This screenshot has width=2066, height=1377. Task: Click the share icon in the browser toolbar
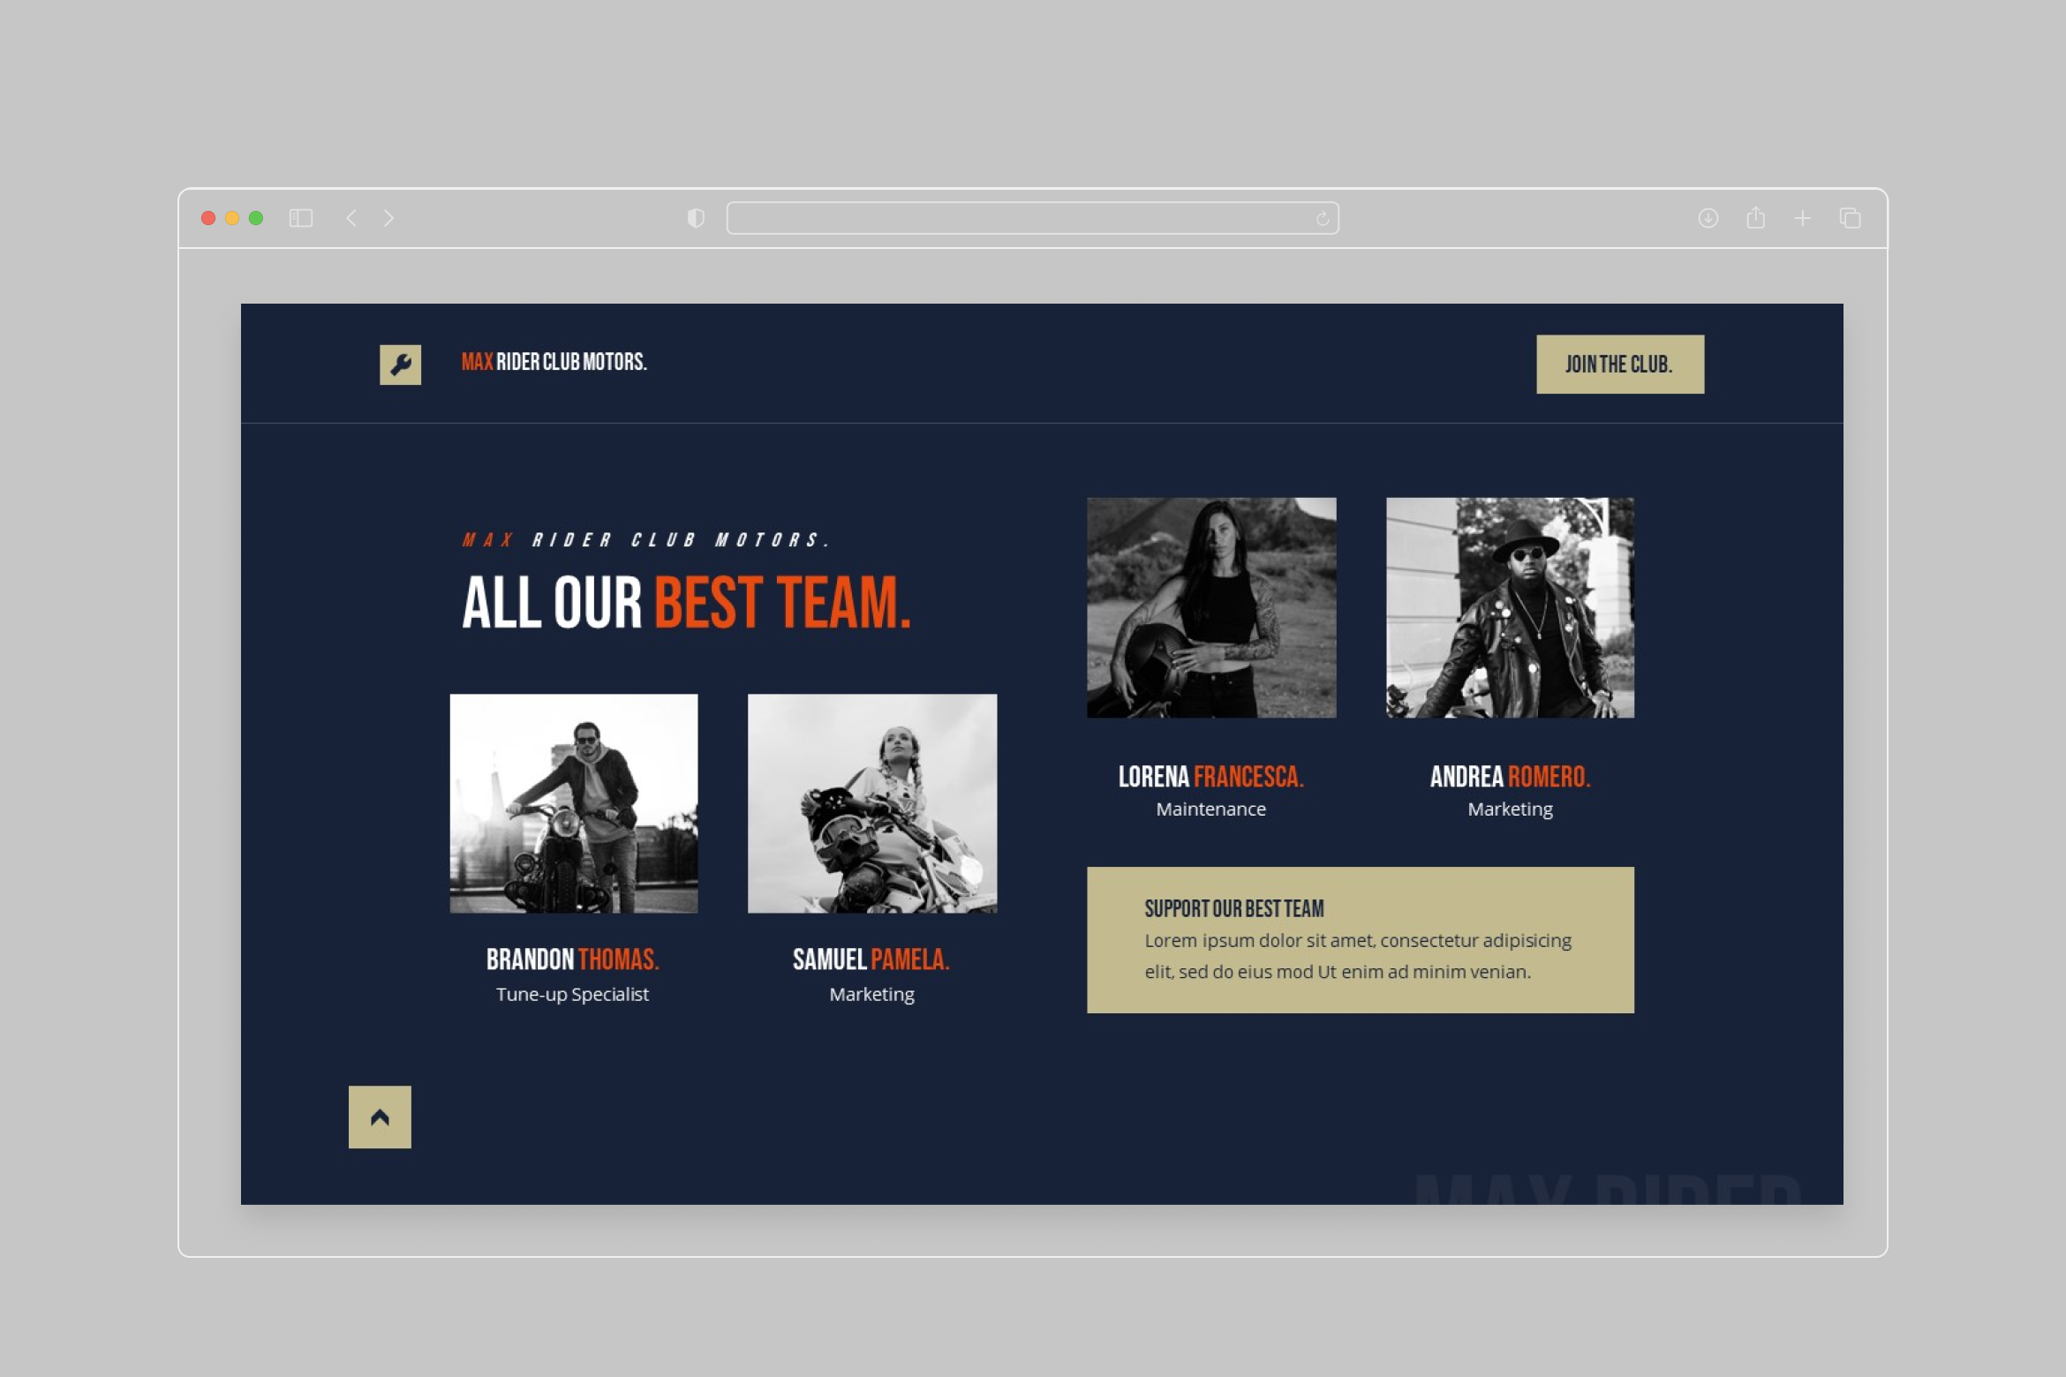pyautogui.click(x=1756, y=217)
